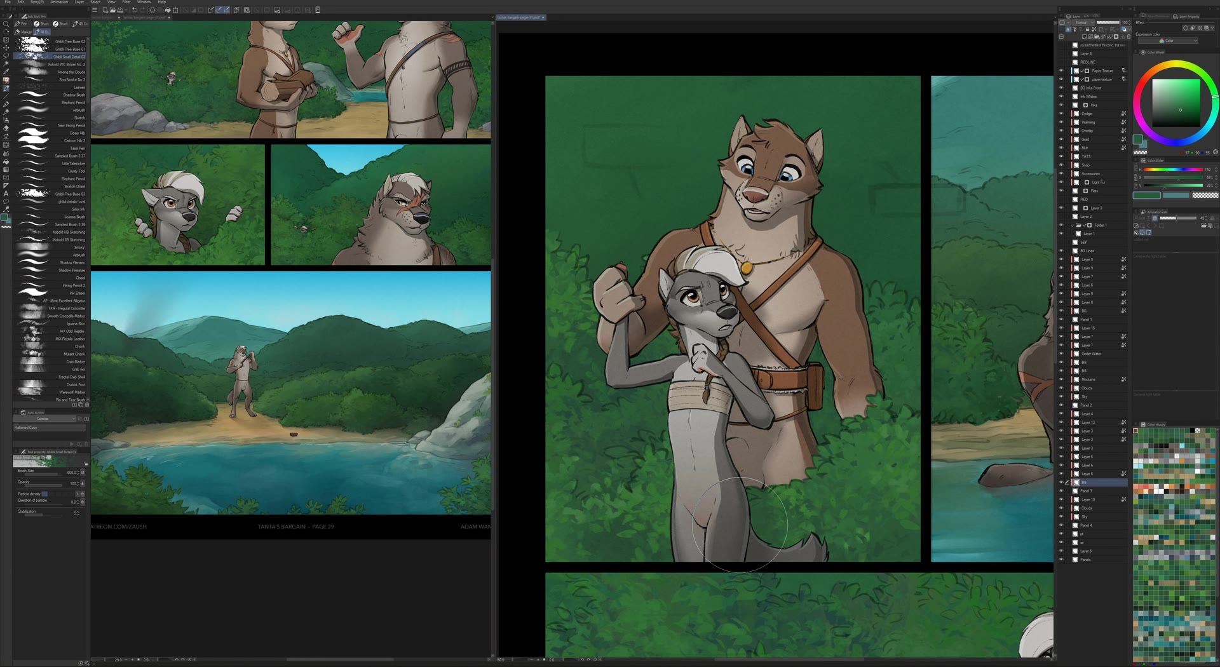Open the Layer menu

[x=79, y=2]
